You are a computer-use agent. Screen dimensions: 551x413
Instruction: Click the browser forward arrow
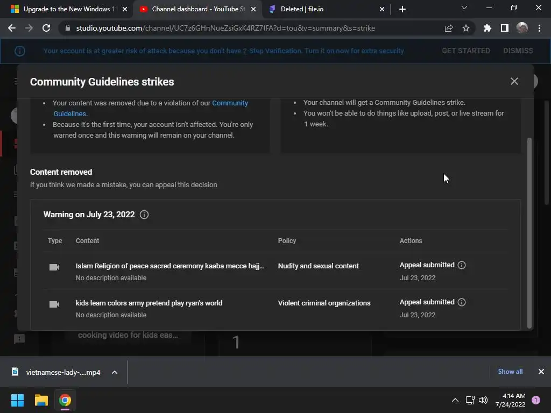click(x=29, y=28)
